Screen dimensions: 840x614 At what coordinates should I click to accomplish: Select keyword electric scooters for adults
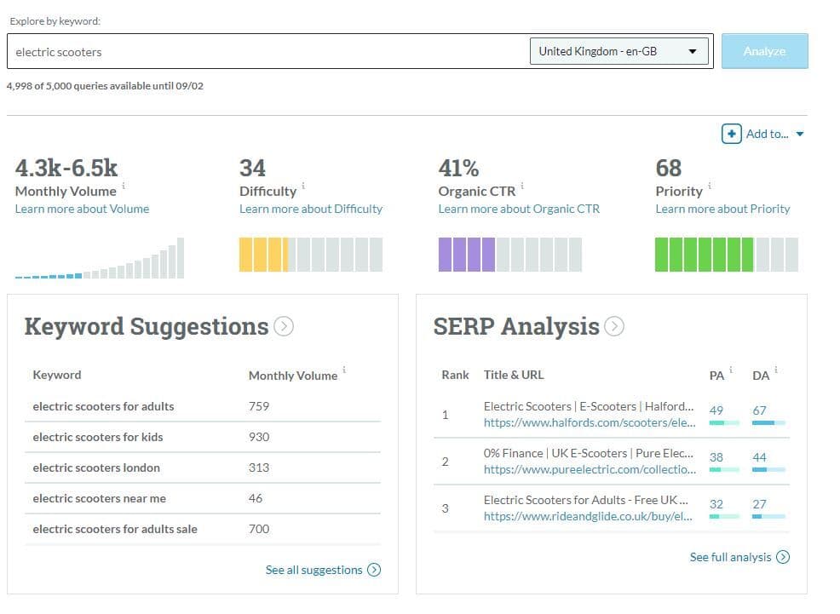[x=103, y=406]
